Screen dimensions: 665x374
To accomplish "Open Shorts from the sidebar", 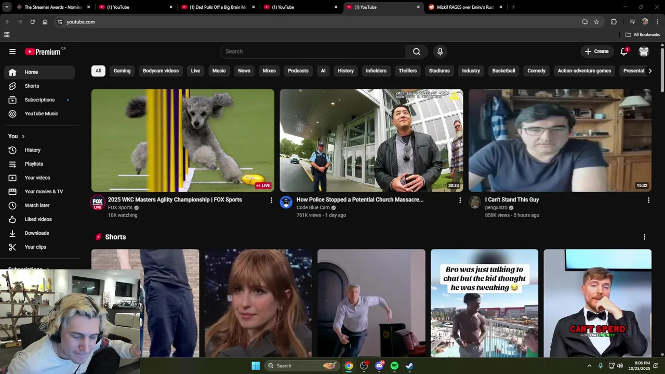I will click(39, 86).
